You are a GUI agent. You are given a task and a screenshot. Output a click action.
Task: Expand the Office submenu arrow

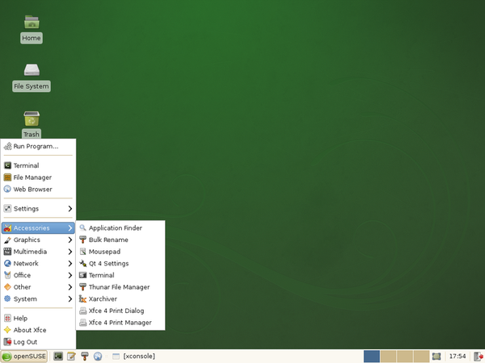(70, 275)
